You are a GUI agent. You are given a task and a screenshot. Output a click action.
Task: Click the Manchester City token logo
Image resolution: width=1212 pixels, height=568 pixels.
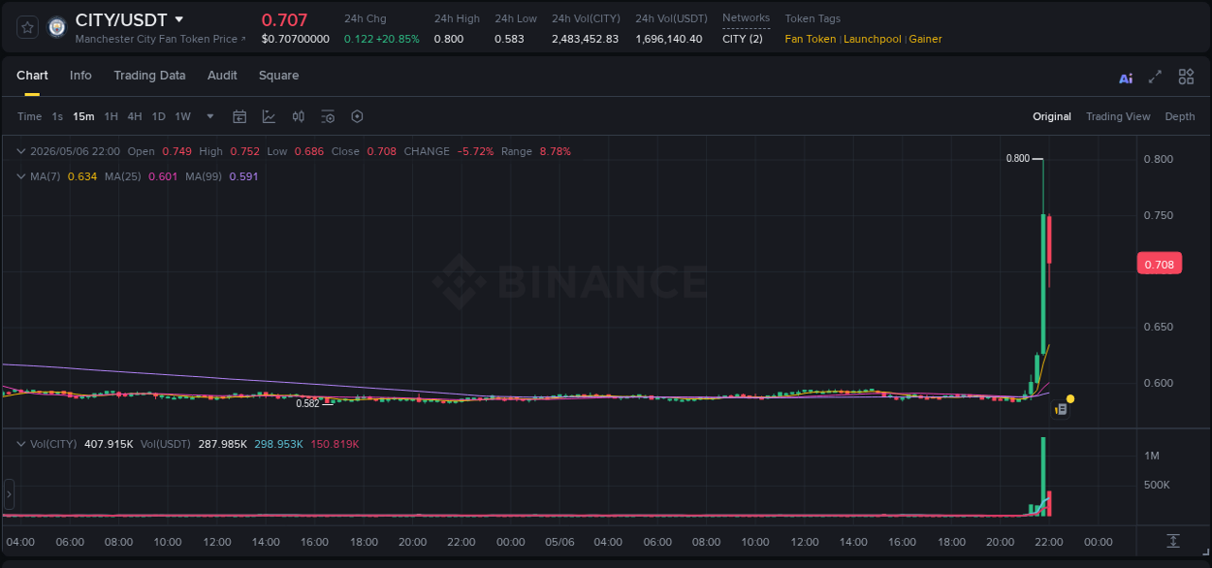(x=57, y=27)
